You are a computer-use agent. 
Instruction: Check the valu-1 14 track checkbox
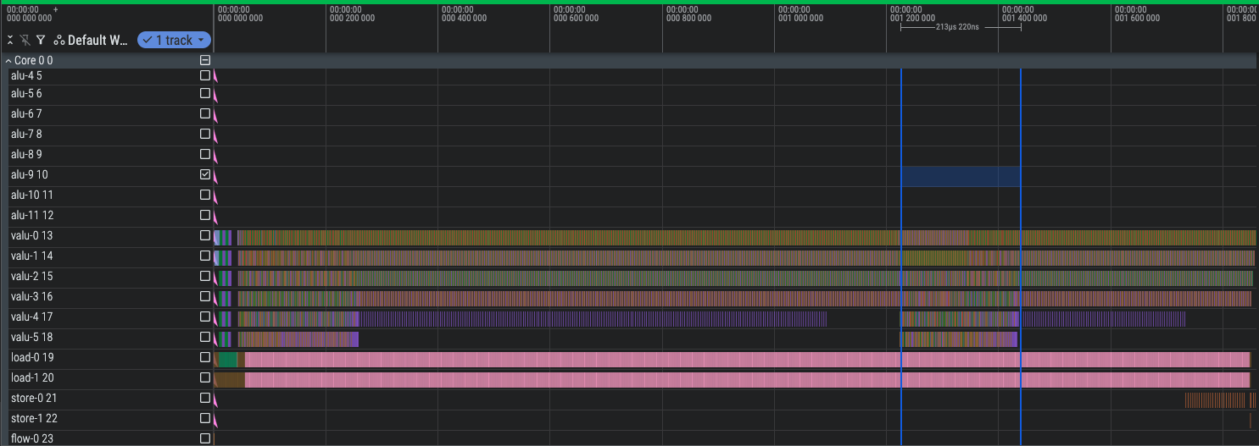tap(204, 256)
